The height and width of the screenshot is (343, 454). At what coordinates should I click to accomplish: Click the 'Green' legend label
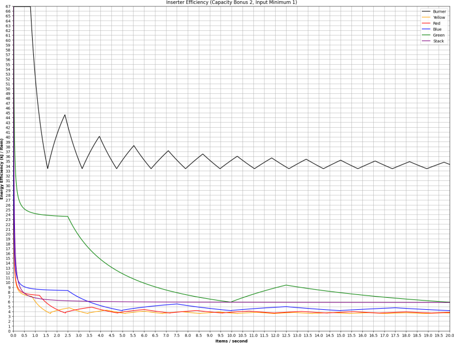click(439, 35)
